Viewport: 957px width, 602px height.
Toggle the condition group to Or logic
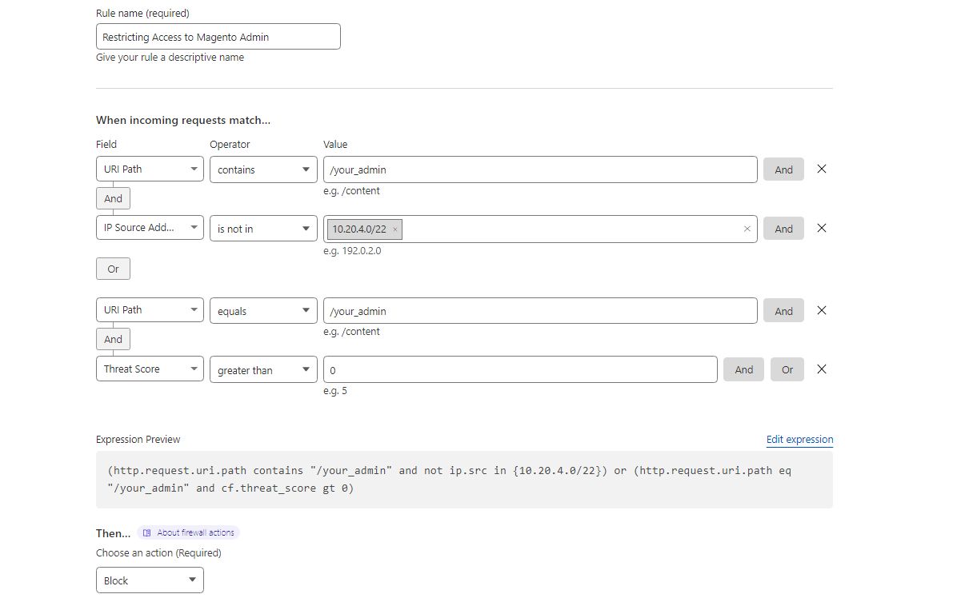click(x=112, y=269)
